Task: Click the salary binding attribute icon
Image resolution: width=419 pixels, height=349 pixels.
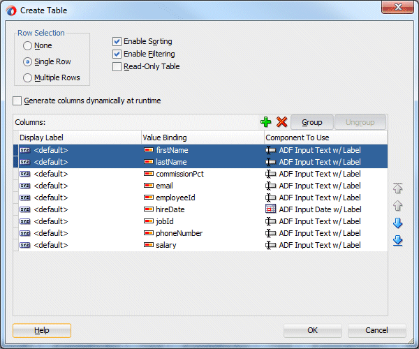Action: click(149, 245)
